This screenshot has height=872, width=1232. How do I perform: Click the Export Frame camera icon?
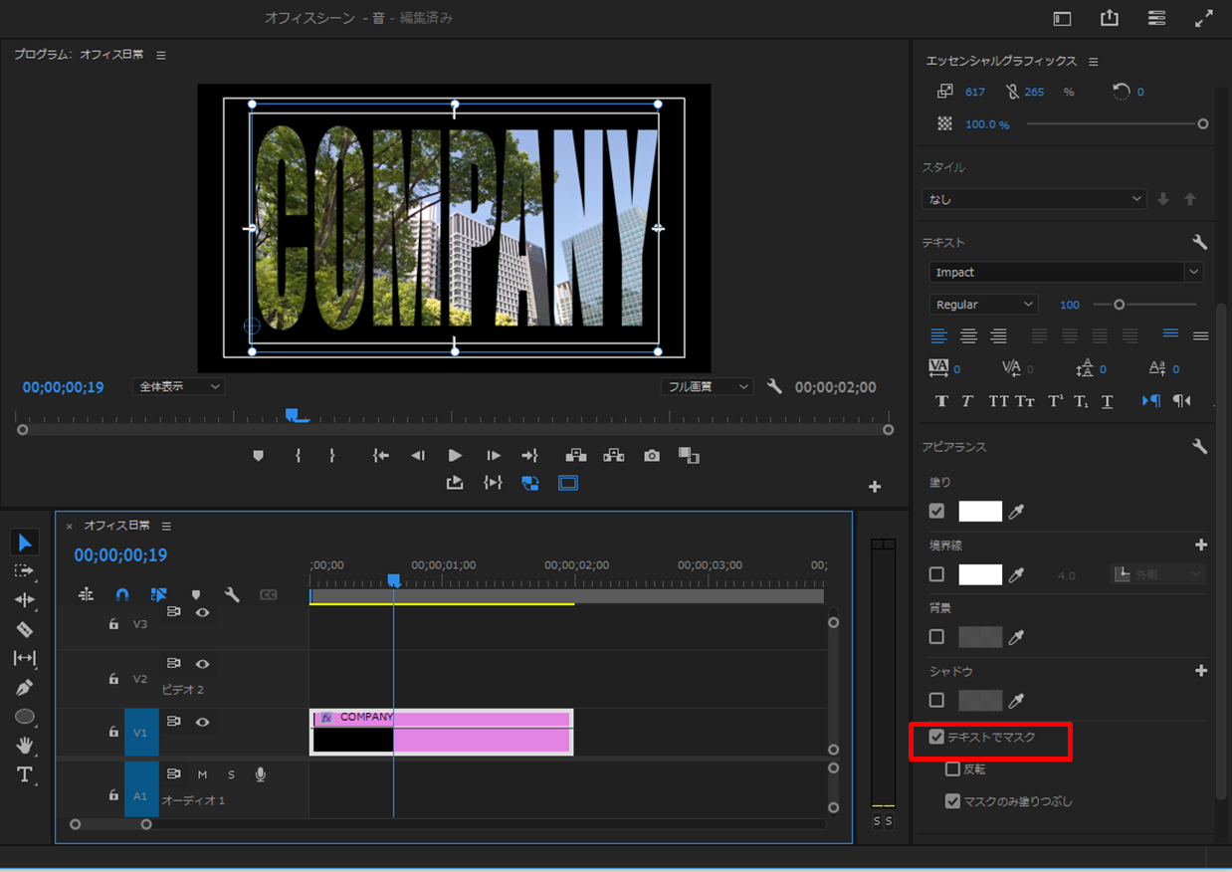(651, 456)
